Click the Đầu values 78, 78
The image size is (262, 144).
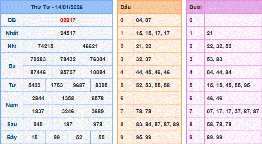pyautogui.click(x=144, y=111)
